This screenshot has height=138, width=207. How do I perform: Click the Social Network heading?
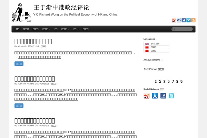154,89
